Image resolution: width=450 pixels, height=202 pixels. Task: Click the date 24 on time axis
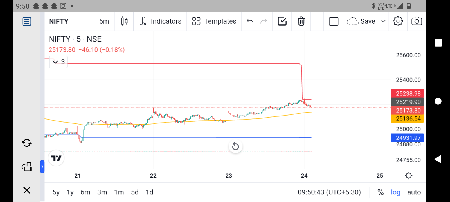pyautogui.click(x=304, y=176)
